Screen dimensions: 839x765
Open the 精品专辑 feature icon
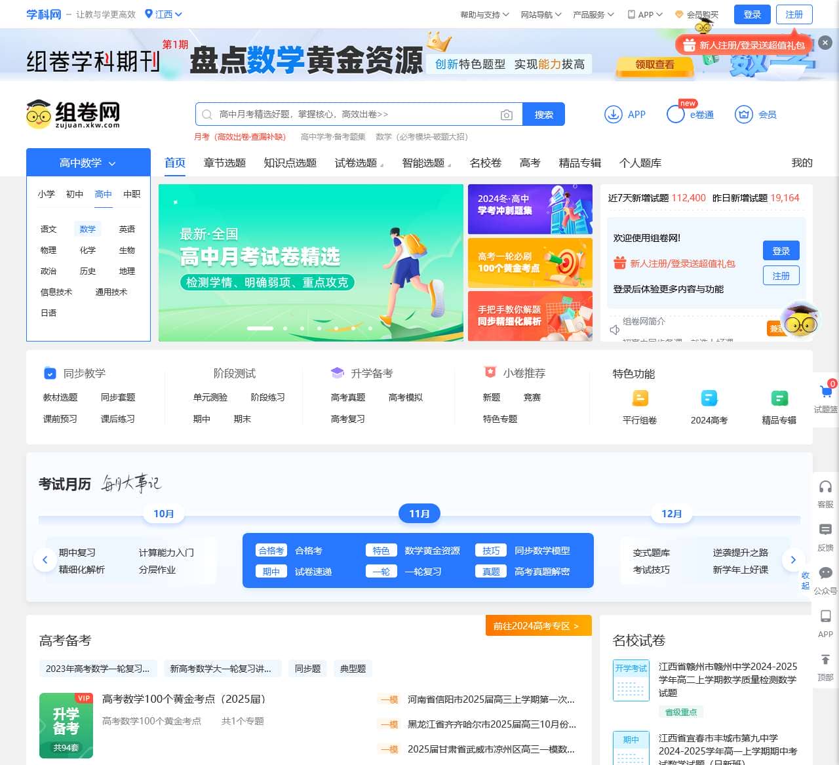(x=779, y=398)
